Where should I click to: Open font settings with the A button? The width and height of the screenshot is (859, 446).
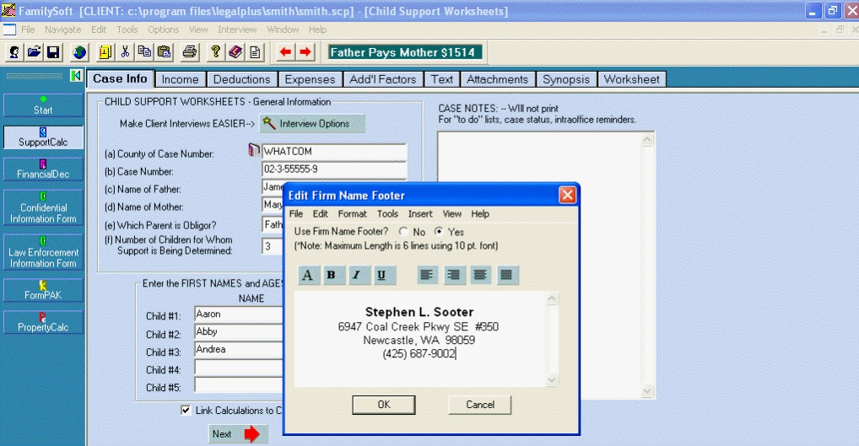[308, 275]
